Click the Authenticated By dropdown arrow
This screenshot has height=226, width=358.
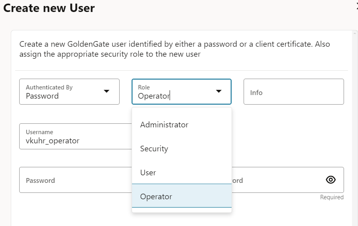click(x=106, y=91)
